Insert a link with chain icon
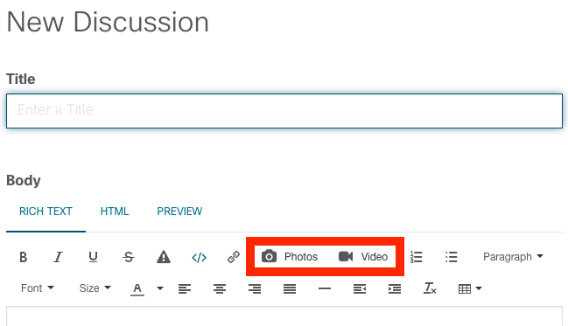Image resolution: width=568 pixels, height=326 pixels. point(234,257)
